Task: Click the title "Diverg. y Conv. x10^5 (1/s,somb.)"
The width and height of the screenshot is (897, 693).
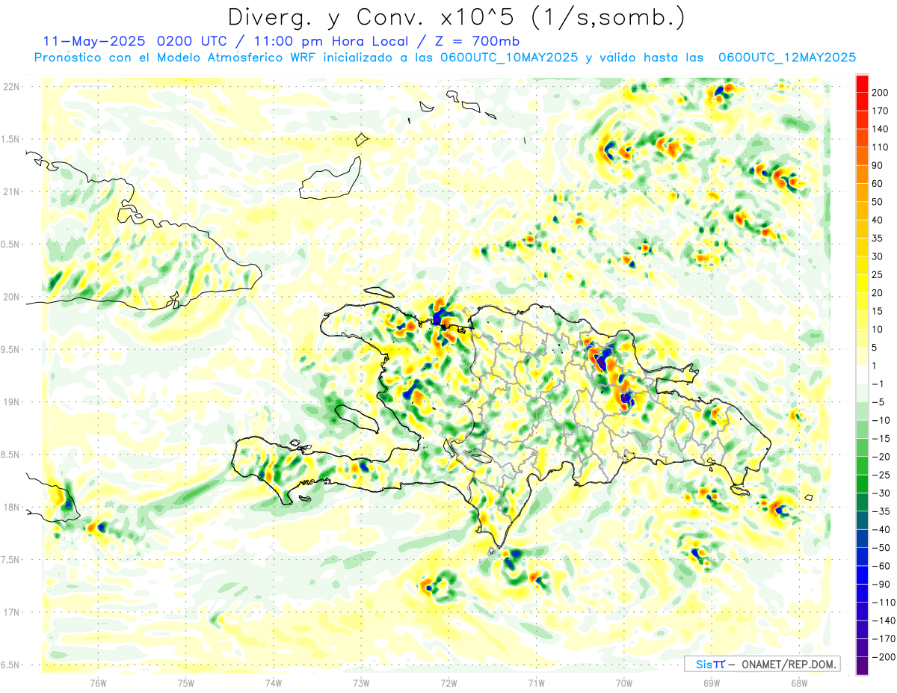Action: point(455,17)
